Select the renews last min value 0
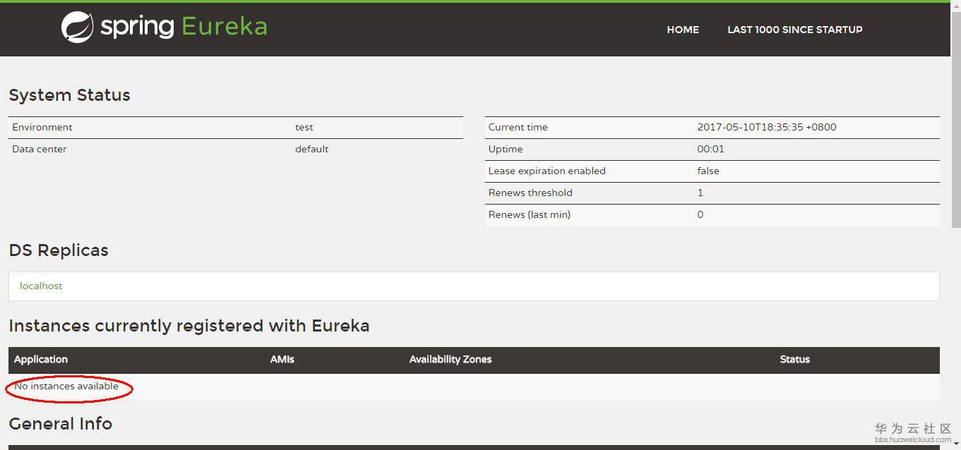This screenshot has width=961, height=450. [700, 214]
